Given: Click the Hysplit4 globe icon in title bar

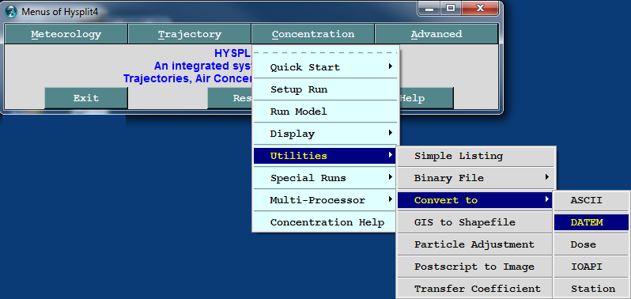Looking at the screenshot, I should (12, 11).
